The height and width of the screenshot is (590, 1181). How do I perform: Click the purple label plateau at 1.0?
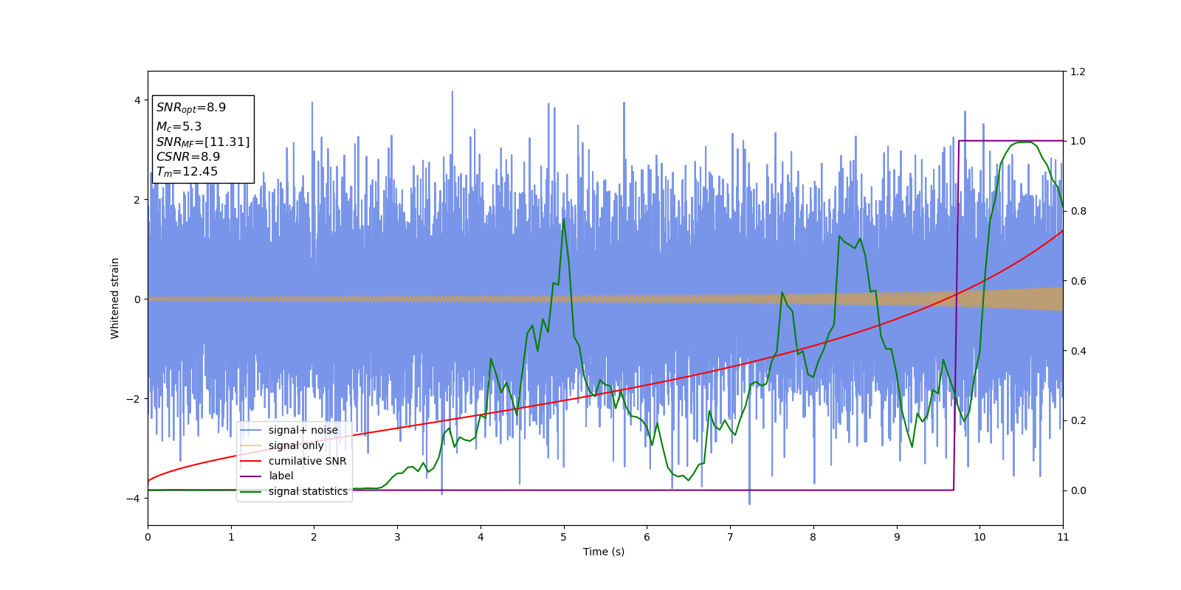(1010, 140)
